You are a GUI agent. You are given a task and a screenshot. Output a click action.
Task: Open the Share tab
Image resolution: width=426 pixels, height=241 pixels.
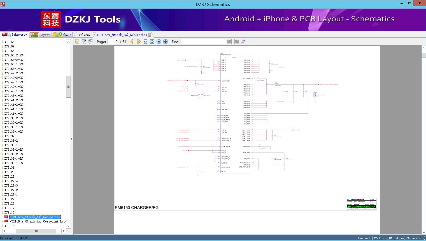(63, 35)
